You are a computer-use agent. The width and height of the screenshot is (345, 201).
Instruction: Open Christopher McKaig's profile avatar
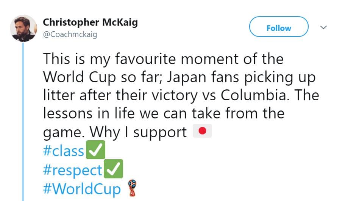pyautogui.click(x=23, y=29)
